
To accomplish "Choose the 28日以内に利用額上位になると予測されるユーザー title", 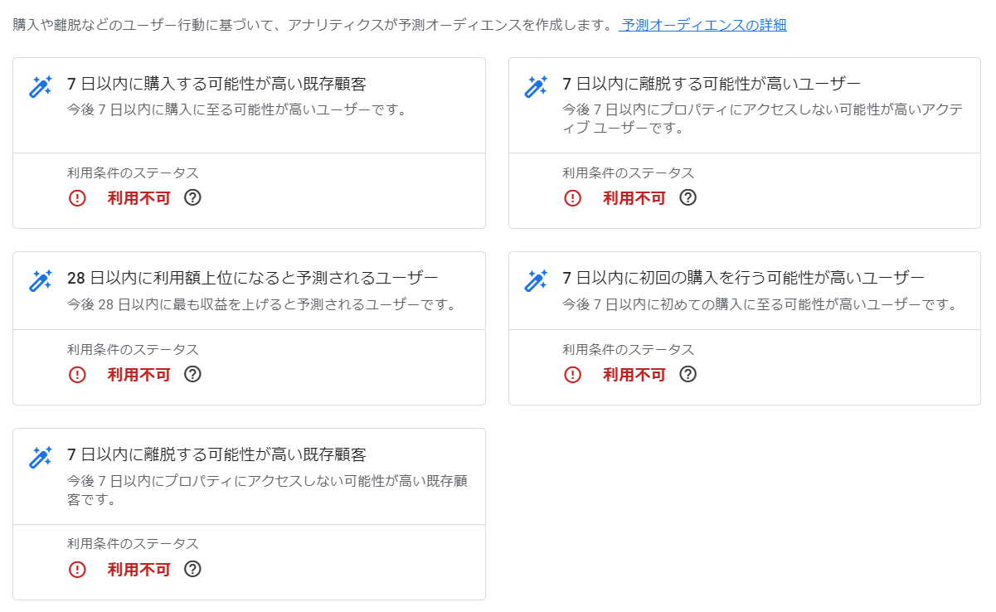I will point(252,278).
